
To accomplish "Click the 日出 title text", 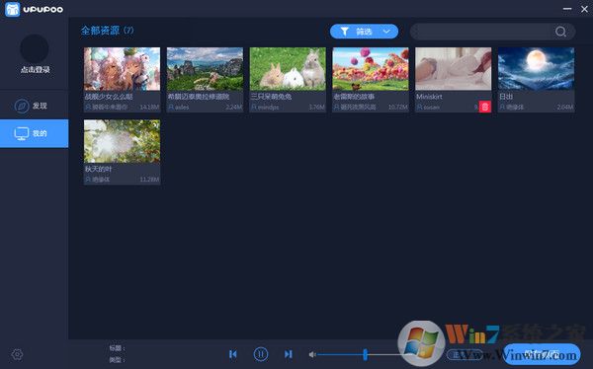I will coord(506,97).
